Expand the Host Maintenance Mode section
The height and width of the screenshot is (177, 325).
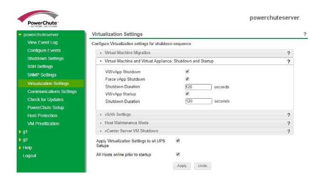(x=195, y=123)
